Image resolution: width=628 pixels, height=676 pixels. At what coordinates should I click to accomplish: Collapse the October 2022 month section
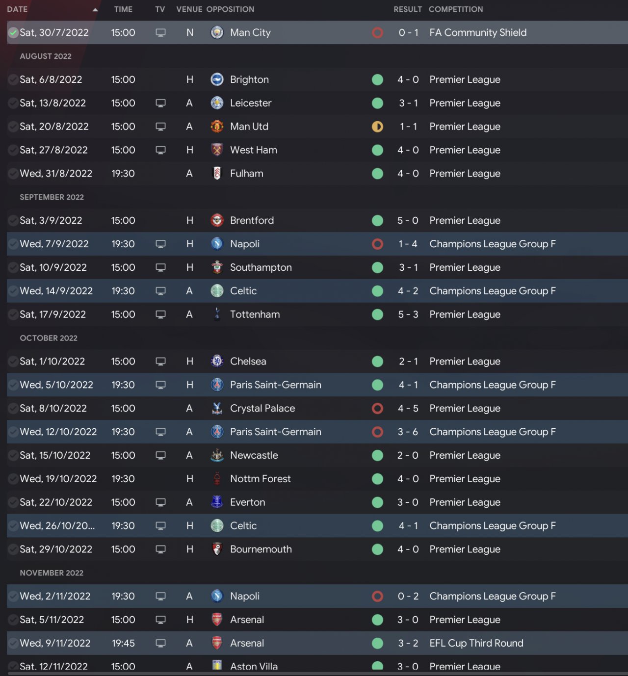[x=49, y=338]
